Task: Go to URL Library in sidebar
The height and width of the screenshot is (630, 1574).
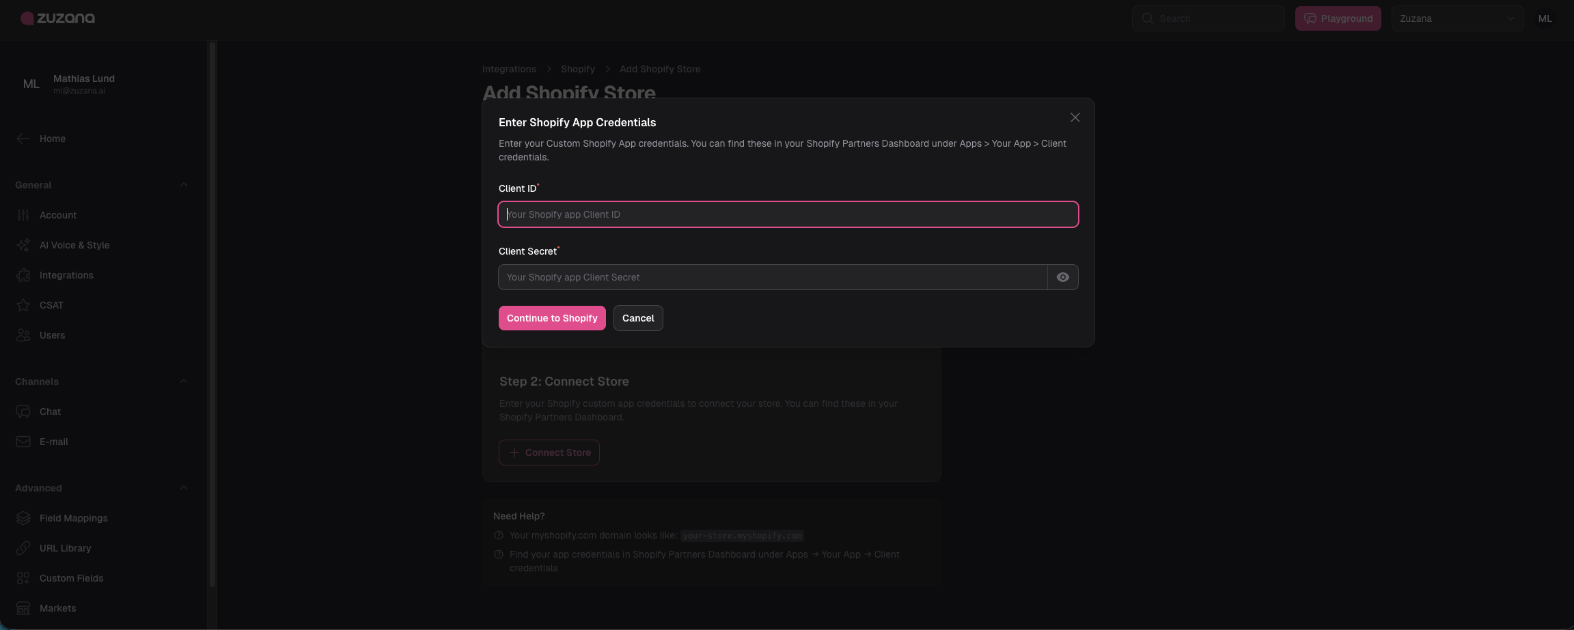Action: tap(65, 548)
